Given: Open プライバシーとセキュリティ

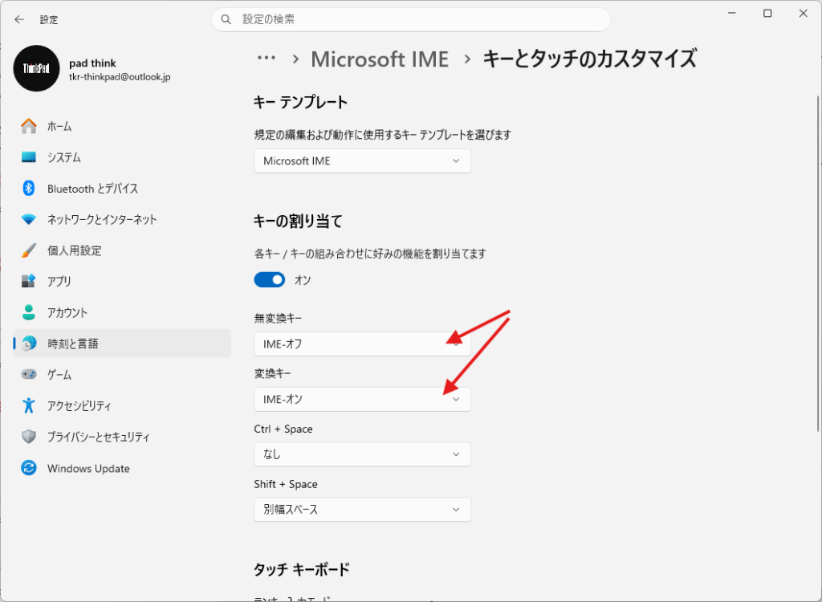Looking at the screenshot, I should pos(122,437).
